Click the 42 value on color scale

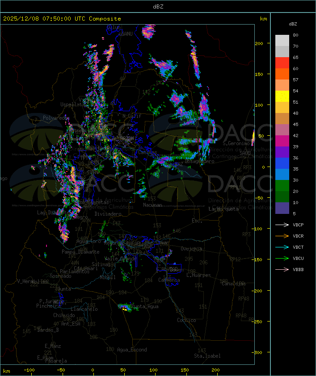(x=295, y=135)
